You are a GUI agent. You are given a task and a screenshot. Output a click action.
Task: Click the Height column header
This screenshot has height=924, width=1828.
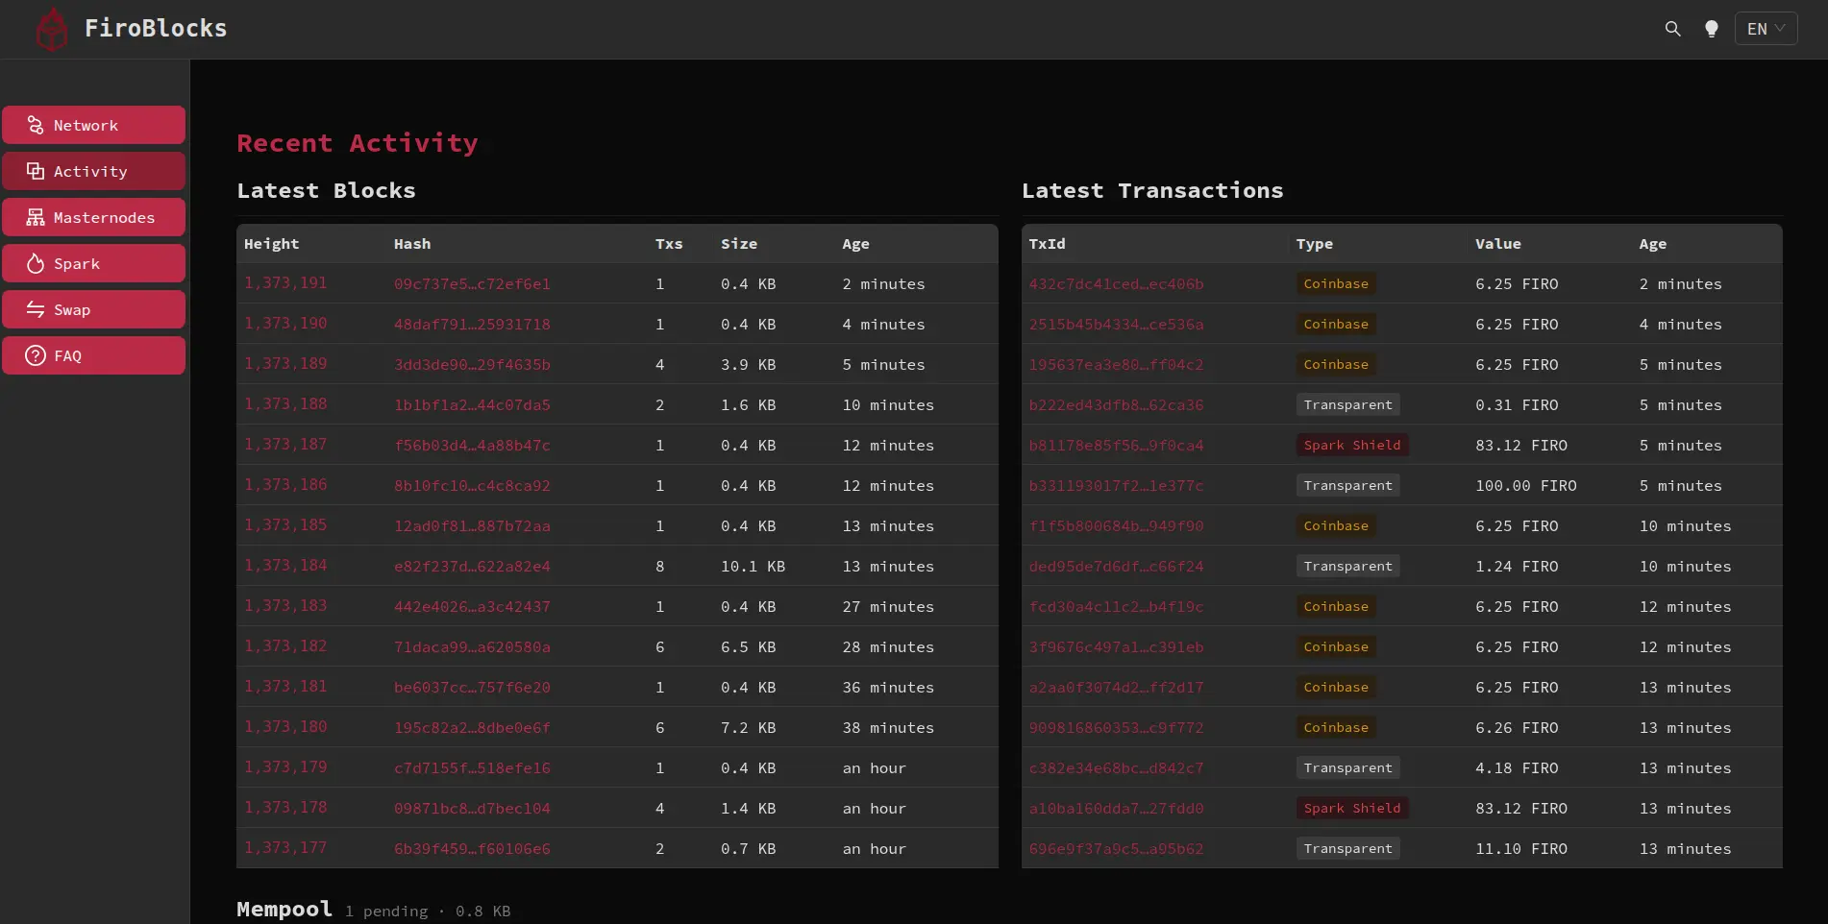pos(272,244)
